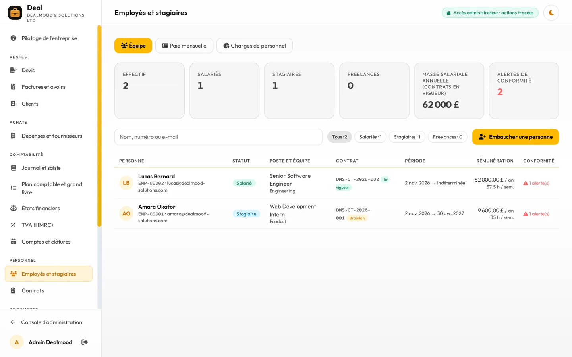This screenshot has height=357, width=572.
Task: Select Employés et stagiaires in sidebar
Action: 48,274
